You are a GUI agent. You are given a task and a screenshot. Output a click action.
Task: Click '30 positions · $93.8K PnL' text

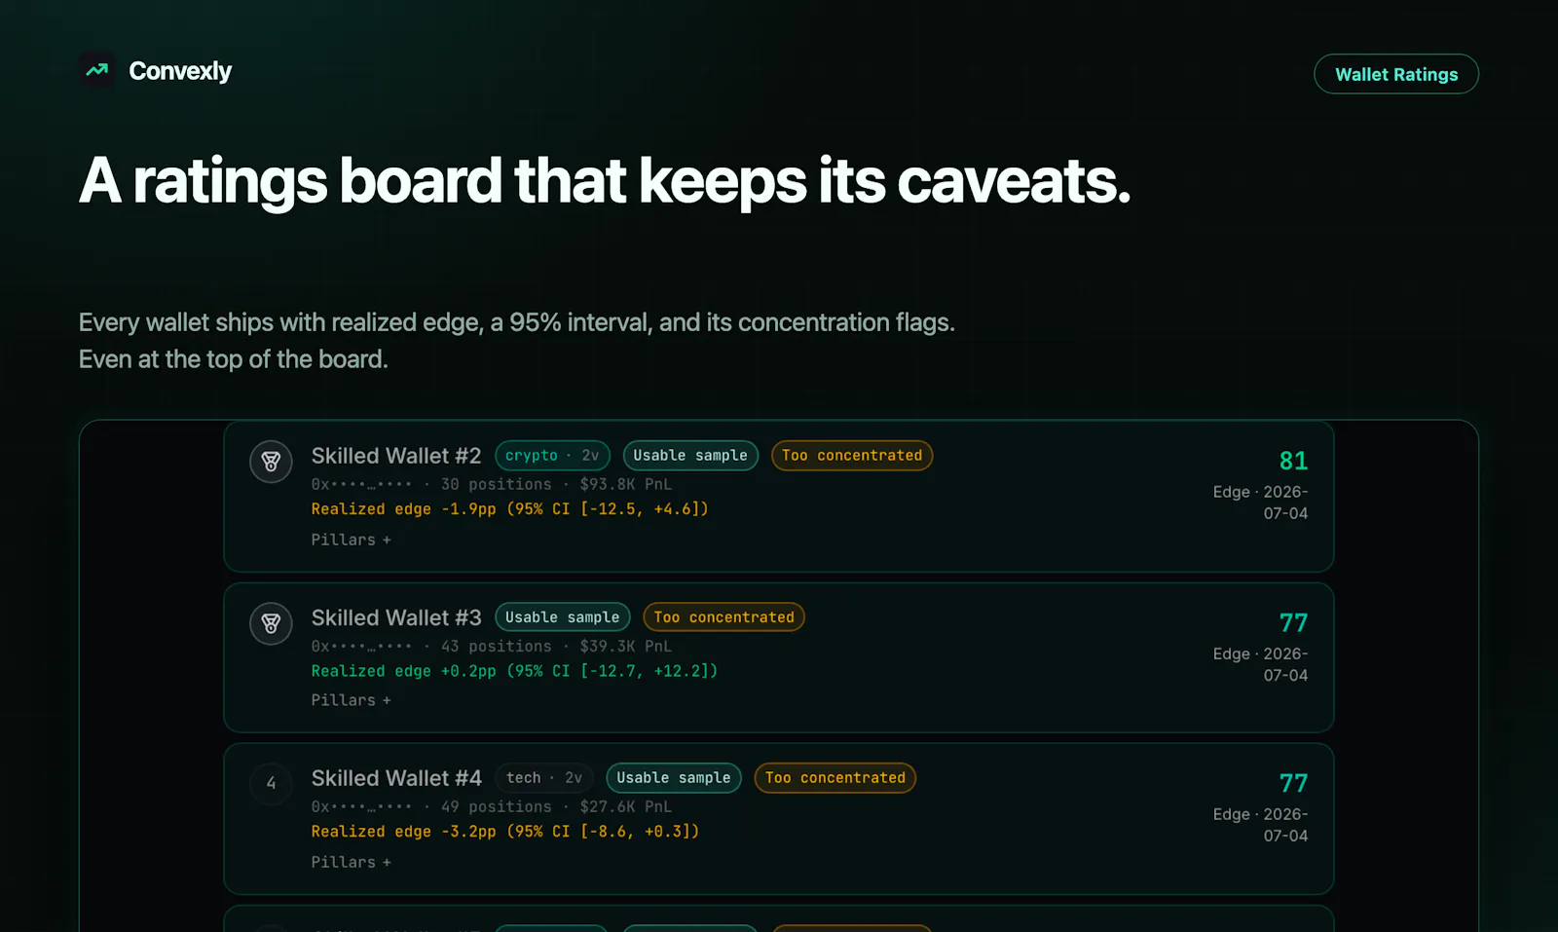click(556, 484)
